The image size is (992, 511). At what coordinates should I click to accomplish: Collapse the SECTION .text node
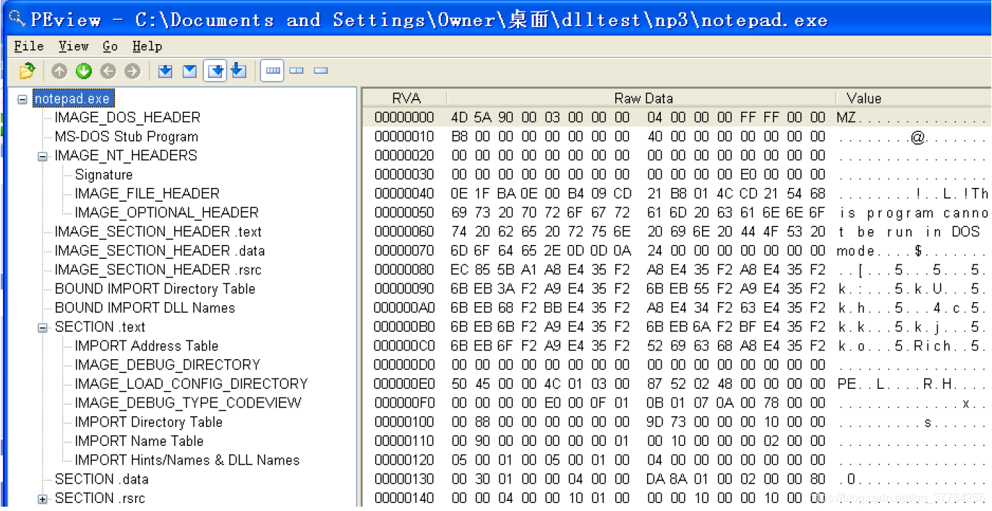pyautogui.click(x=43, y=327)
